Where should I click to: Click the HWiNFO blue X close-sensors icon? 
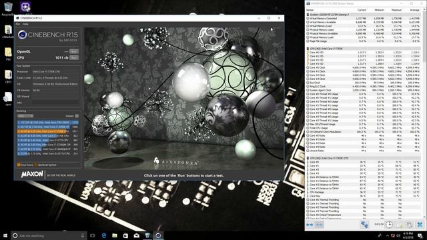coord(420,225)
